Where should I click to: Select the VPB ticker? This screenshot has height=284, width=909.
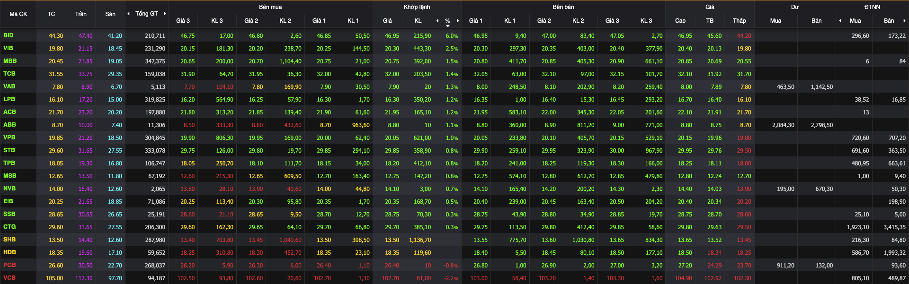click(x=9, y=138)
